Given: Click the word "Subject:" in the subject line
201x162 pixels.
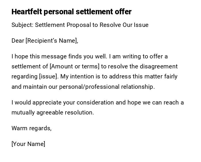Looking at the screenshot, I should tap(22, 25).
